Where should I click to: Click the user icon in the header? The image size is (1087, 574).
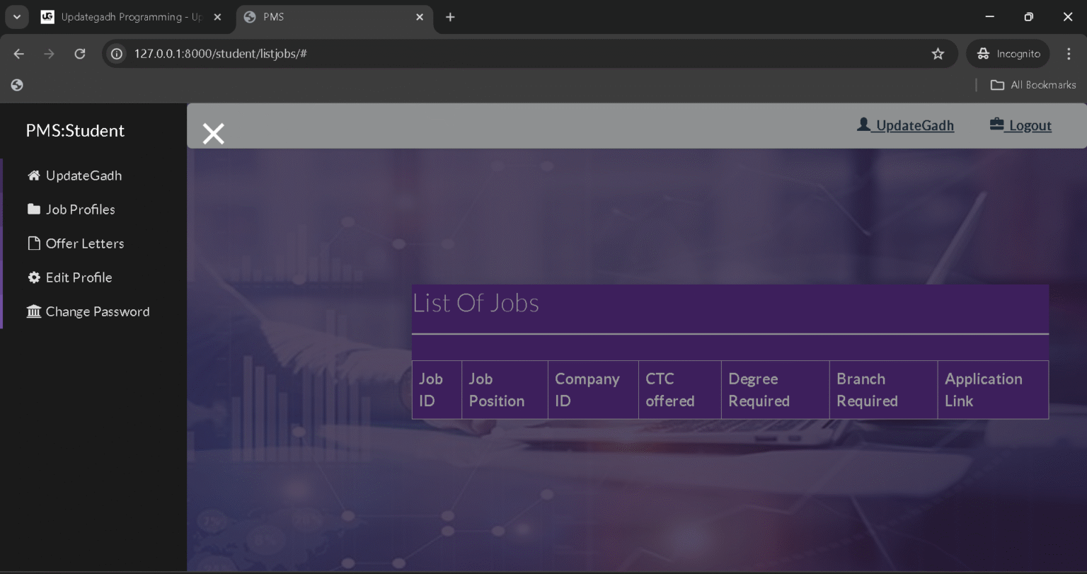click(x=863, y=125)
